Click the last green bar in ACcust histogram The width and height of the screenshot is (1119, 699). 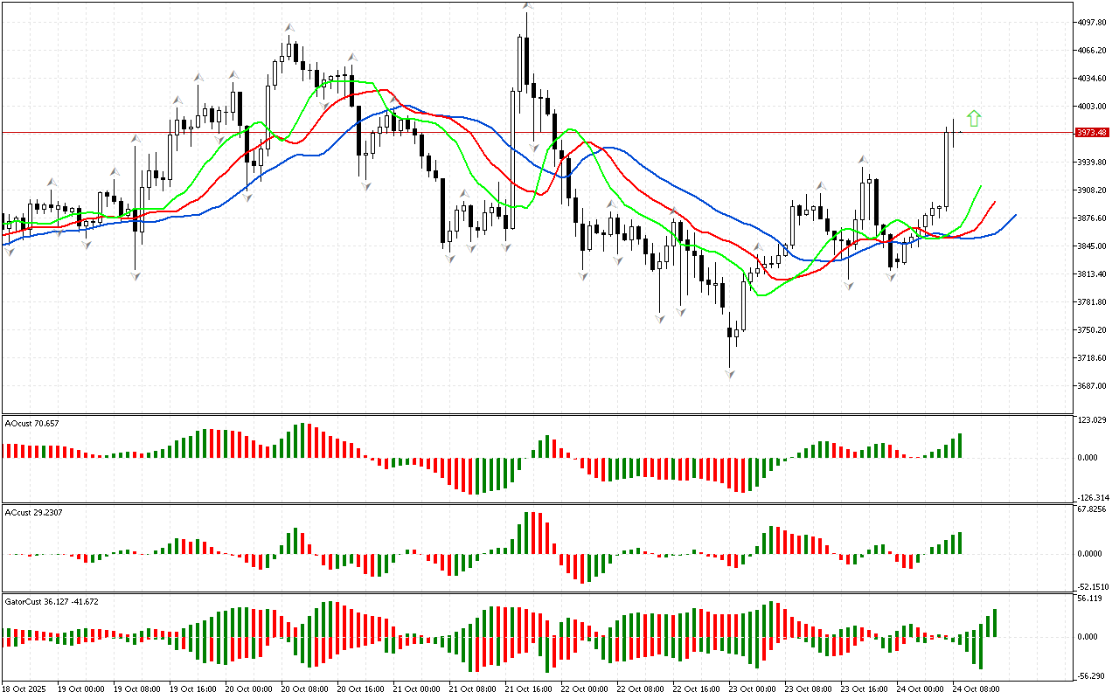(959, 543)
